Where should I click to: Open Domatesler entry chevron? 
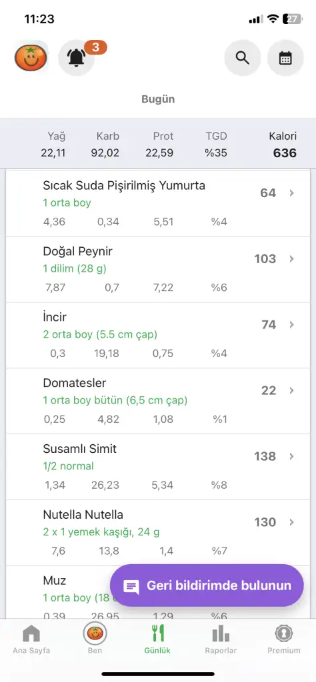(291, 390)
